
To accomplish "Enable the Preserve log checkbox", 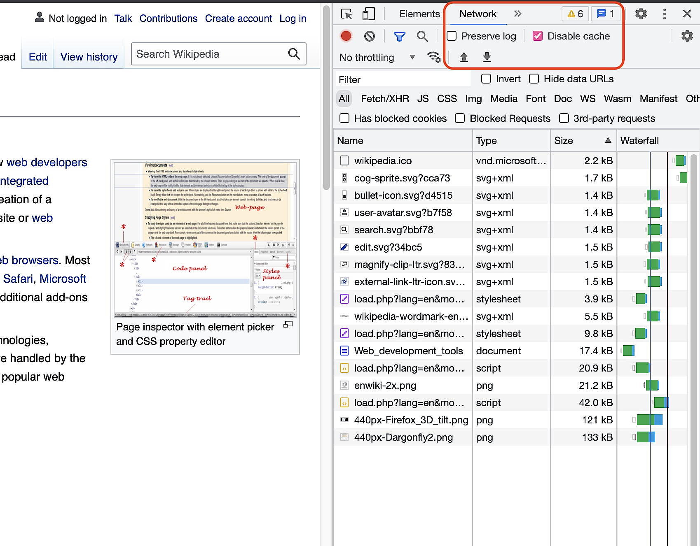I will [x=451, y=36].
